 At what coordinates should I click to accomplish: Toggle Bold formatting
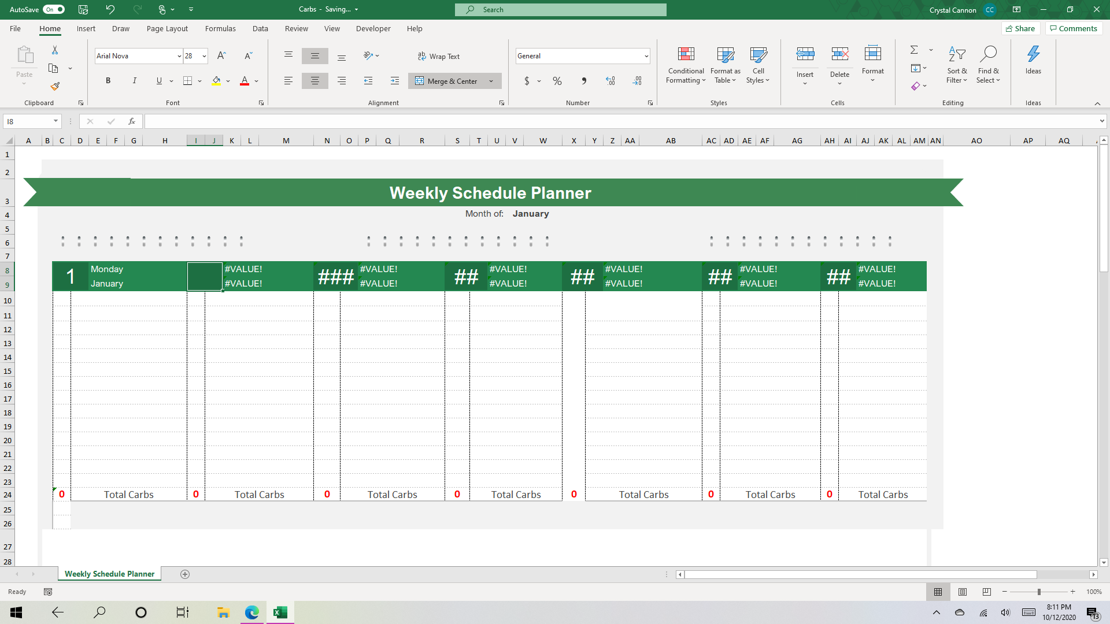[x=108, y=81]
